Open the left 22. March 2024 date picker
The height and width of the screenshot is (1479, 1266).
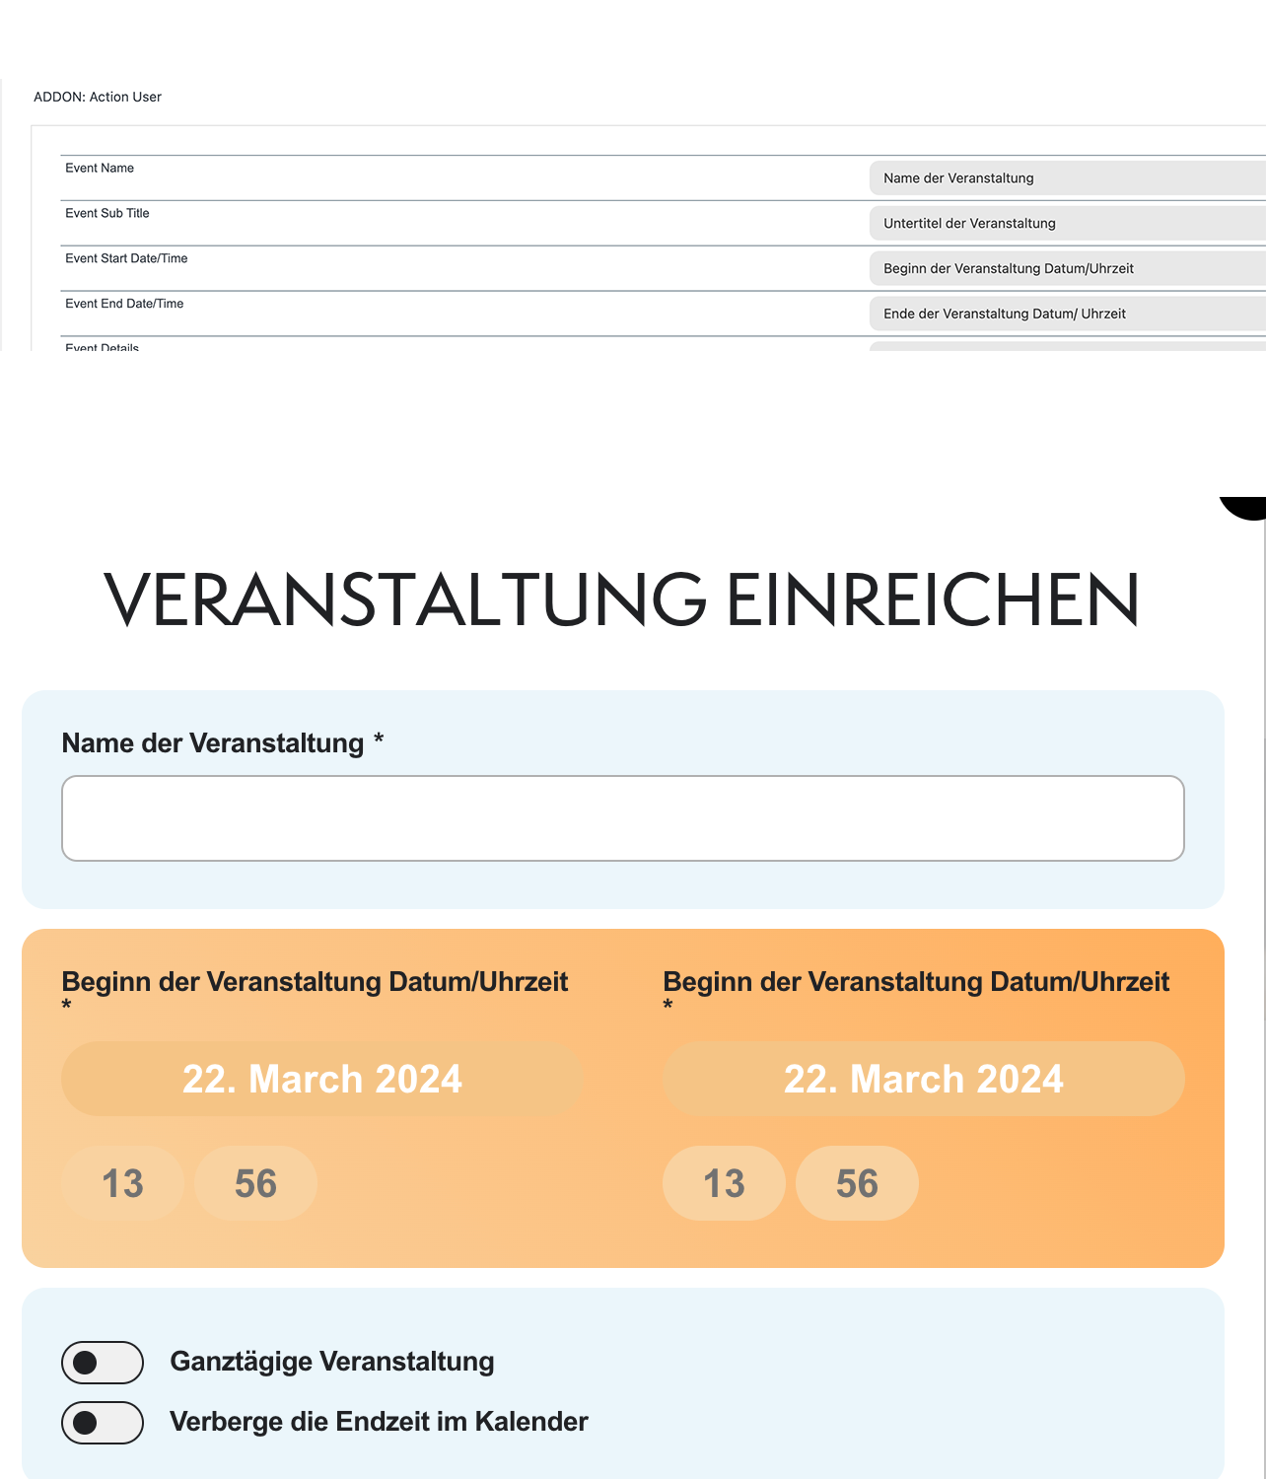click(x=322, y=1079)
